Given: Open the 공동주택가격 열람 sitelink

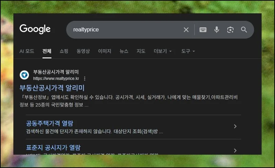Looking at the screenshot, I should [x=49, y=123].
